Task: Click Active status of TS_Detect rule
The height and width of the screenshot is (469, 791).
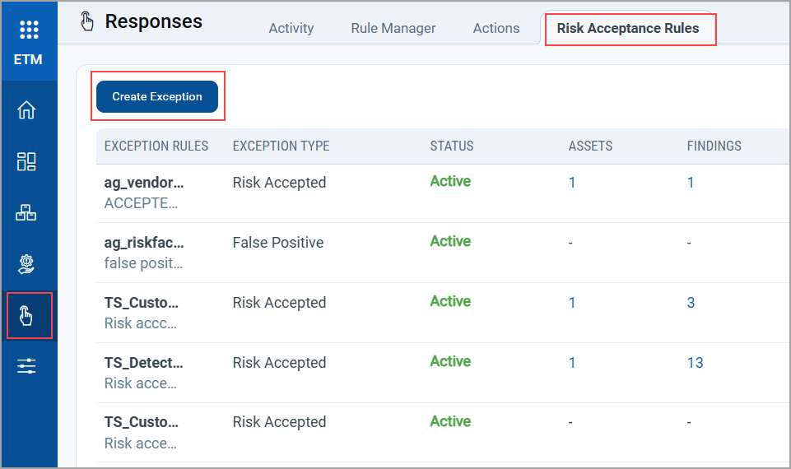Action: [450, 361]
